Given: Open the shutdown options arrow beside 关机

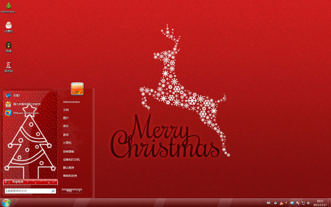Looking at the screenshot, I should pyautogui.click(x=79, y=191).
